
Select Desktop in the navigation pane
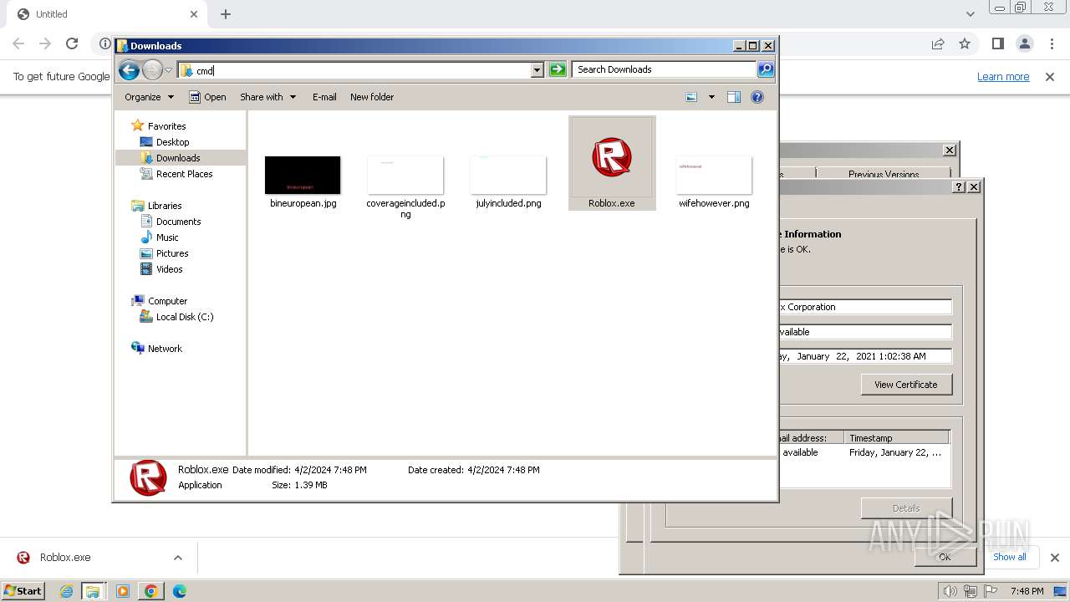(172, 142)
